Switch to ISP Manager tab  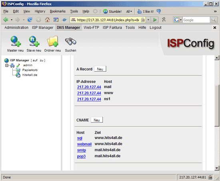click(42, 28)
